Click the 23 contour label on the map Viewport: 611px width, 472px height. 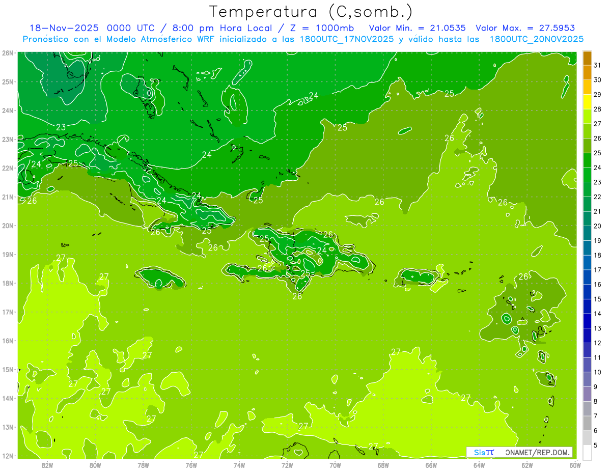click(61, 127)
